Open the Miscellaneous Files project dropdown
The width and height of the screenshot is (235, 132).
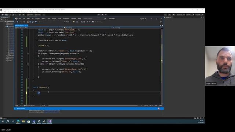click(39, 28)
